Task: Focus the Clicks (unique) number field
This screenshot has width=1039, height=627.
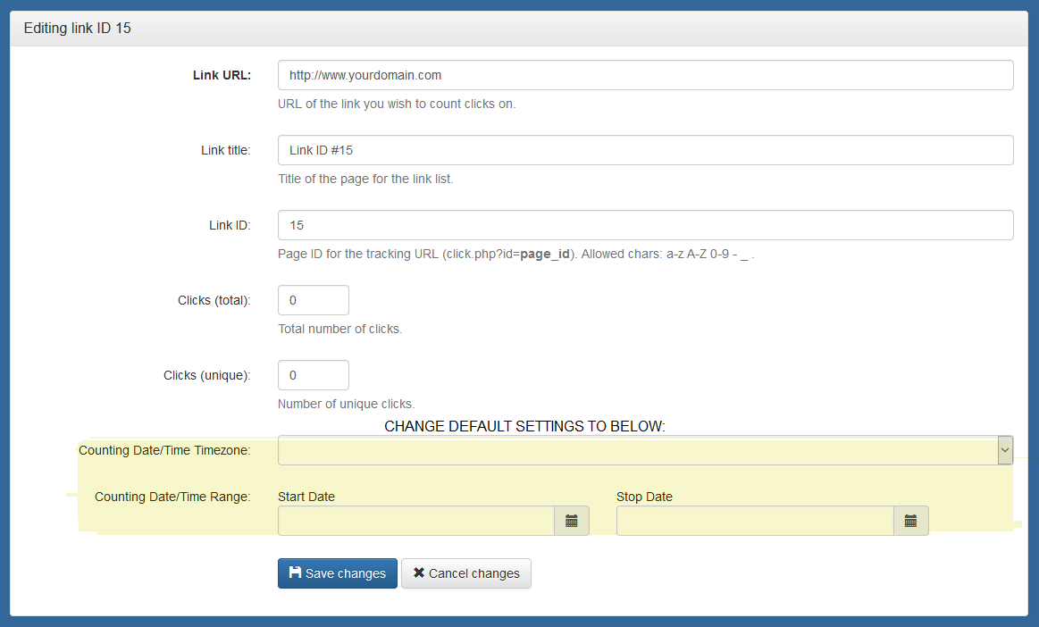Action: click(314, 376)
